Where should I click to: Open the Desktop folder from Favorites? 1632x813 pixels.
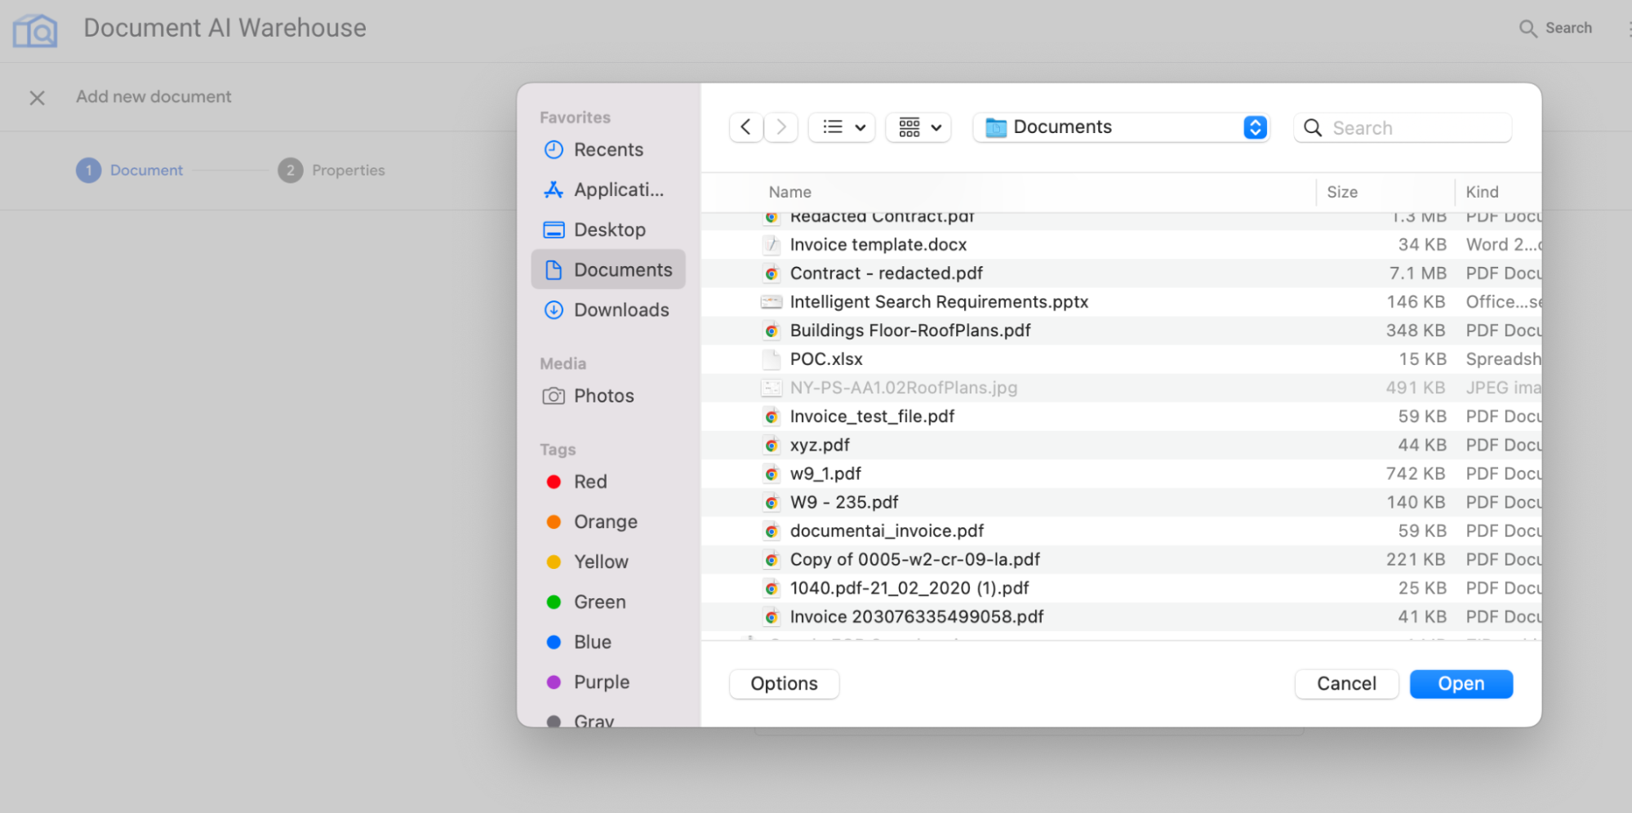click(610, 229)
